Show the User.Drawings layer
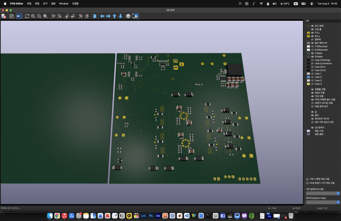The height and width of the screenshot is (221, 341). point(312,60)
